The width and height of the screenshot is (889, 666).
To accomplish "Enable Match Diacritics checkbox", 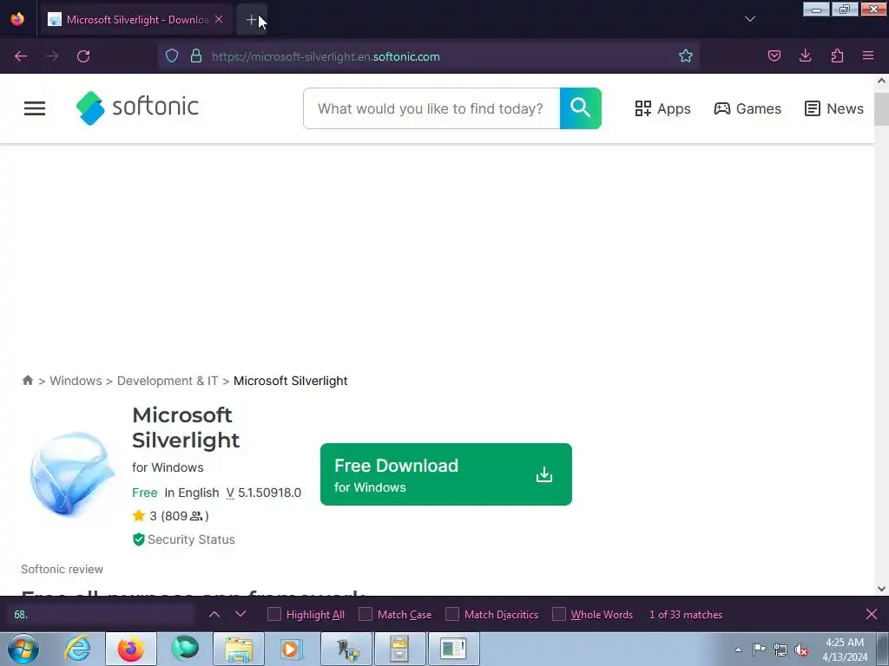I will [452, 615].
